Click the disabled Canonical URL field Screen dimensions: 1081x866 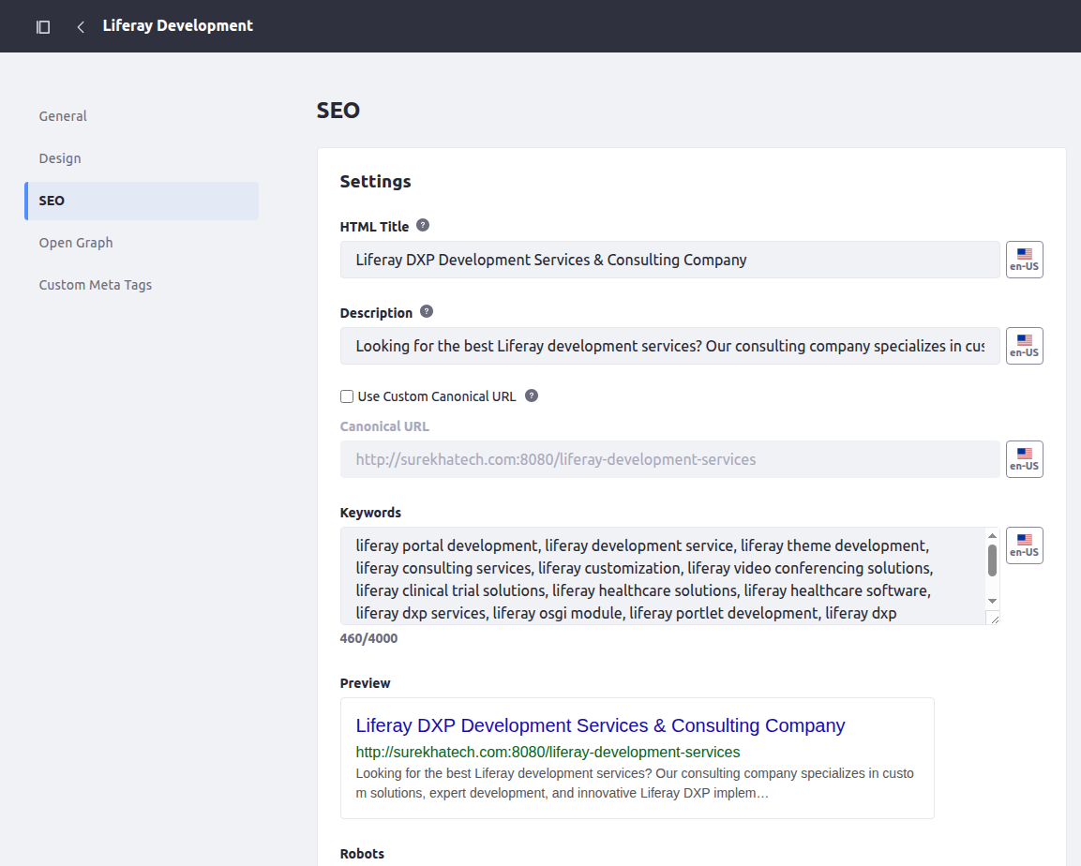point(670,459)
